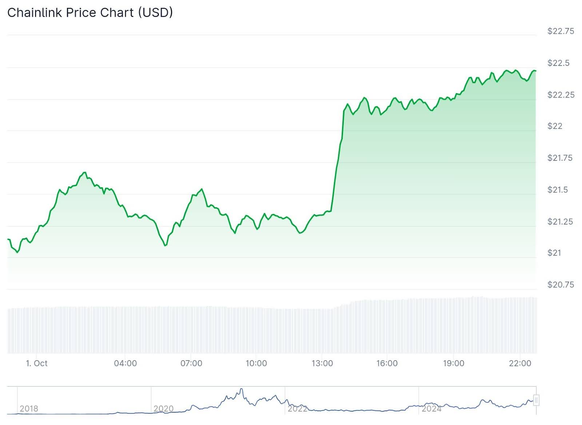Click the $22.5 price axis label

click(558, 63)
